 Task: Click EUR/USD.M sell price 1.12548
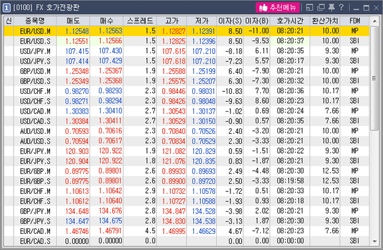tap(77, 31)
